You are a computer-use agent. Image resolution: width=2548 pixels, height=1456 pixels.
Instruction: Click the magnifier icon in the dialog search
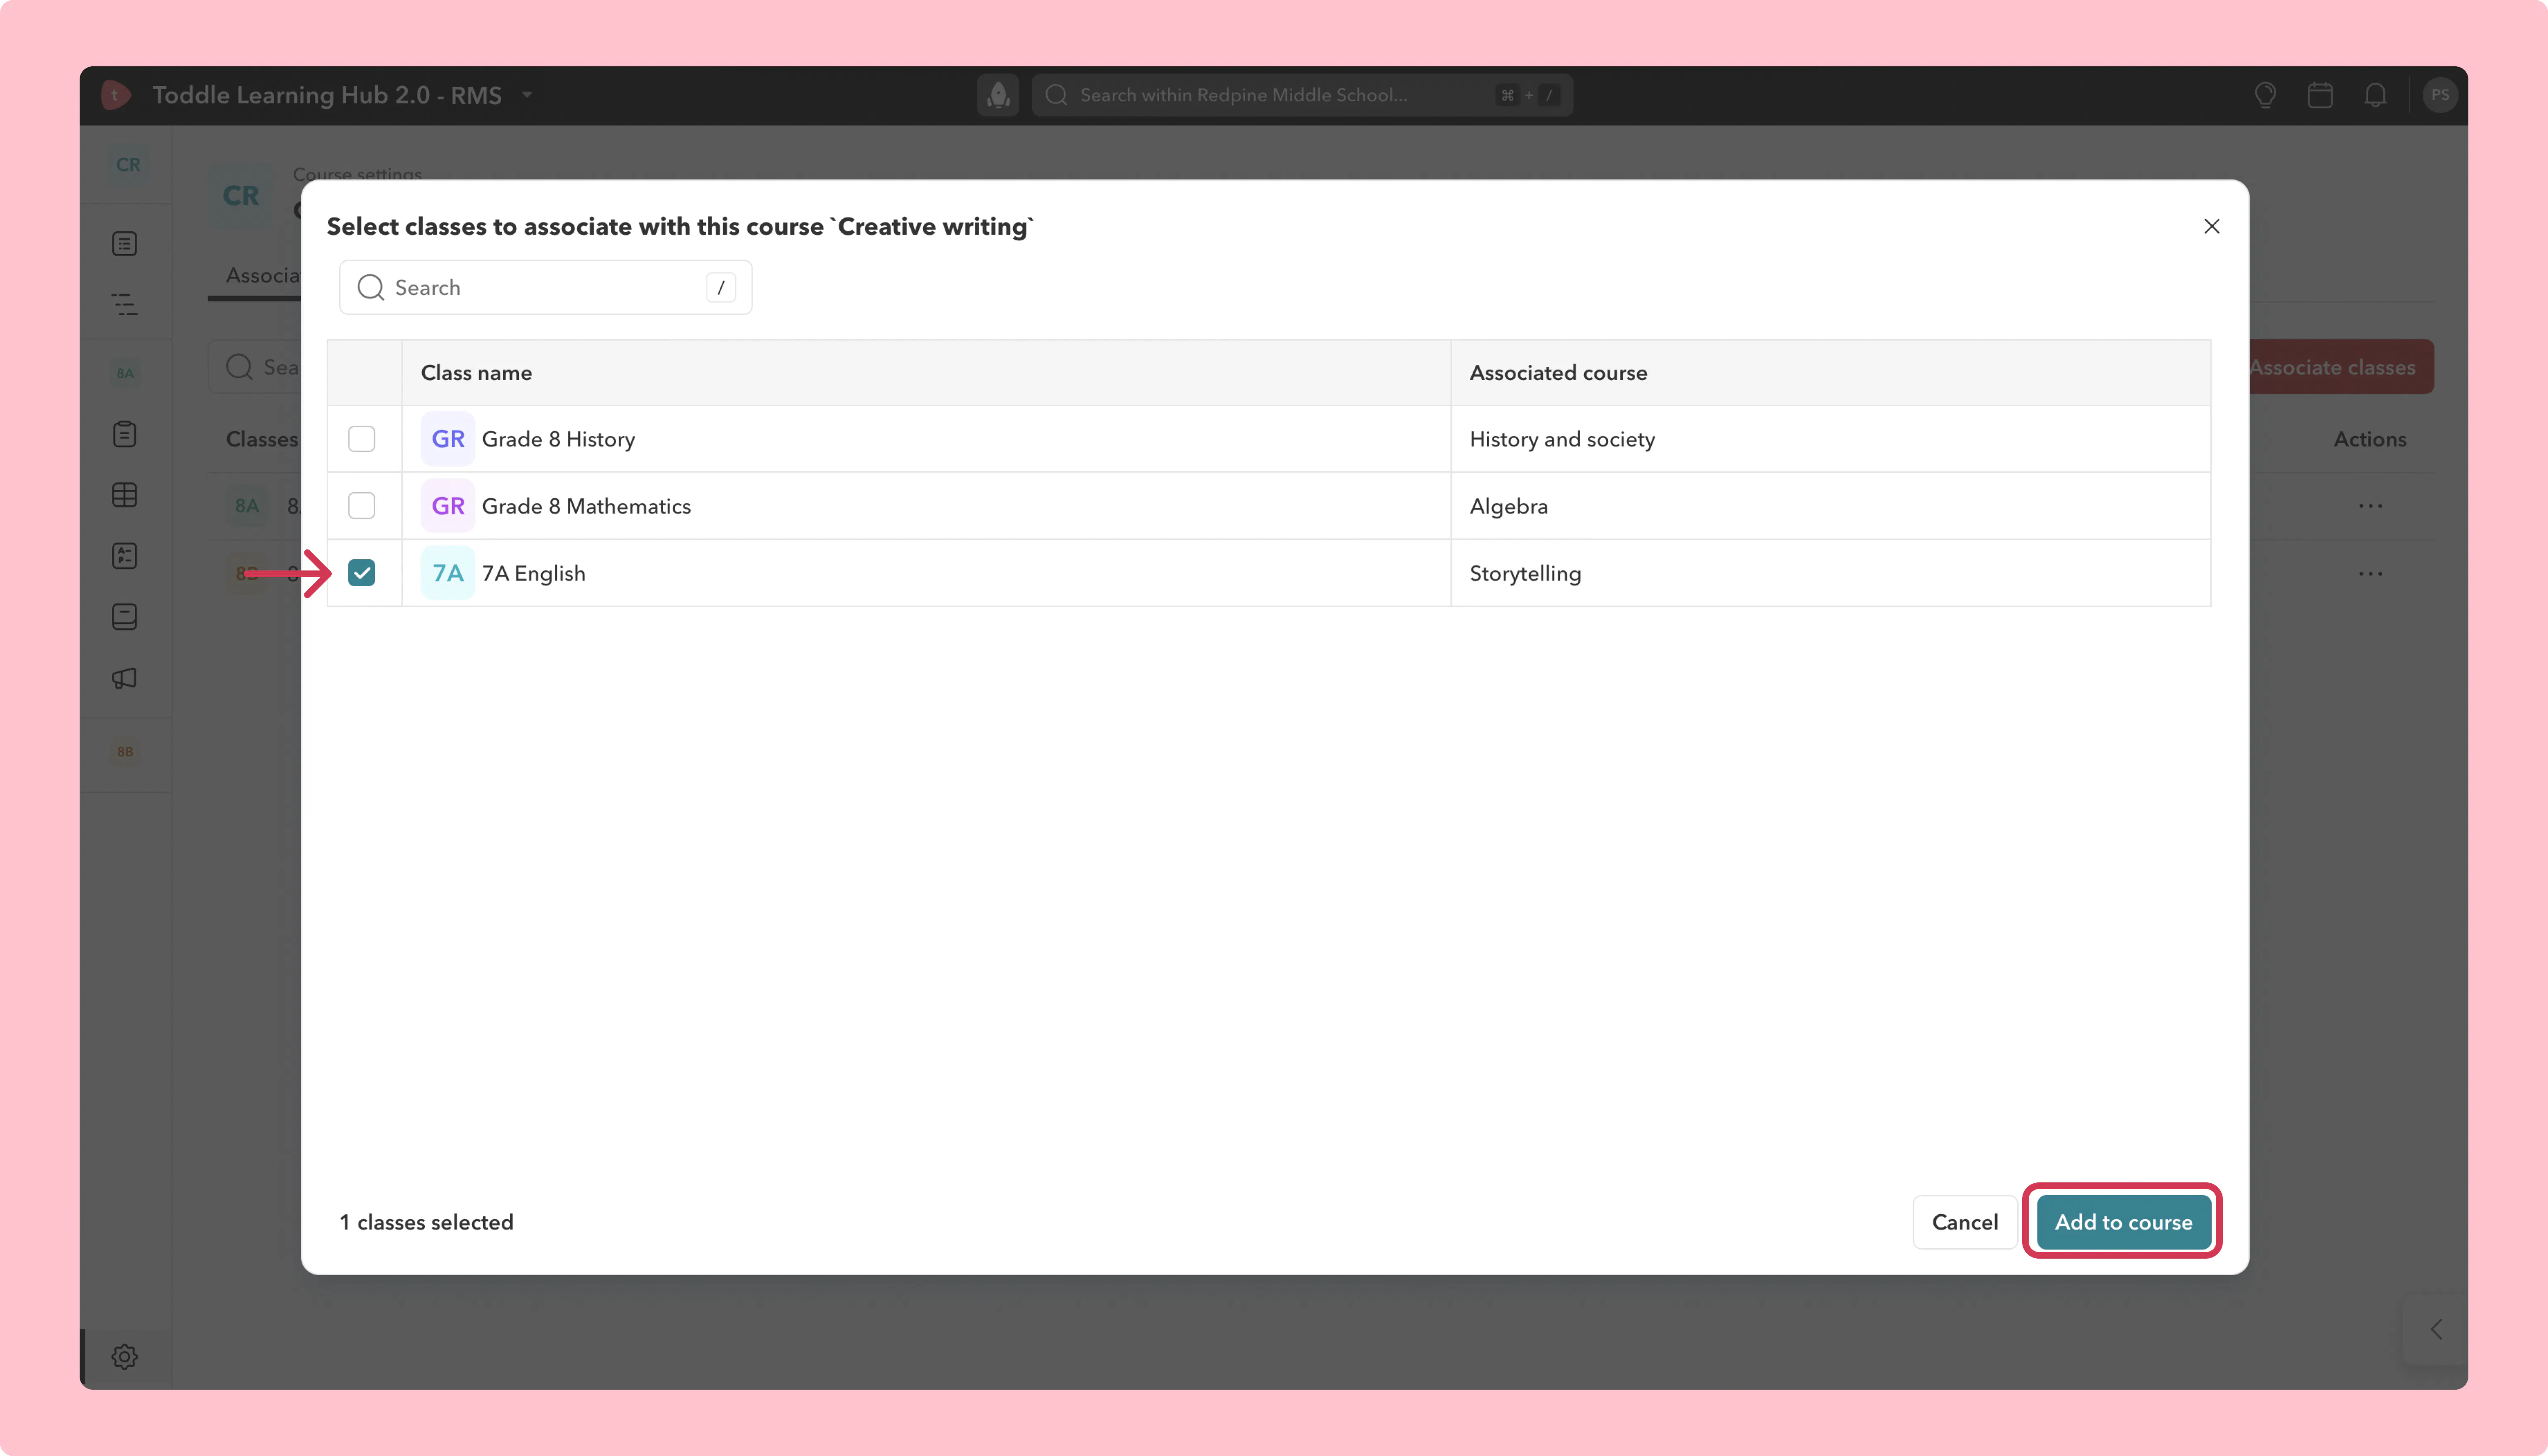(371, 288)
